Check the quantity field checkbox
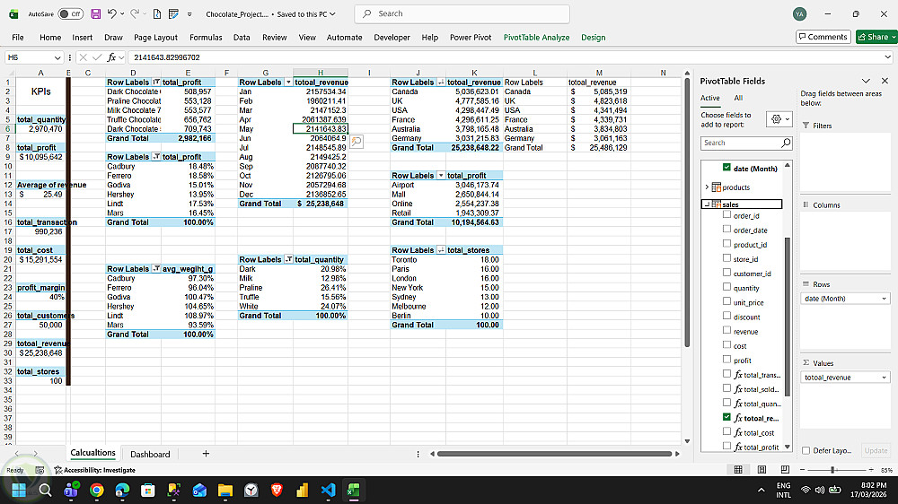898x504 pixels. pyautogui.click(x=726, y=287)
